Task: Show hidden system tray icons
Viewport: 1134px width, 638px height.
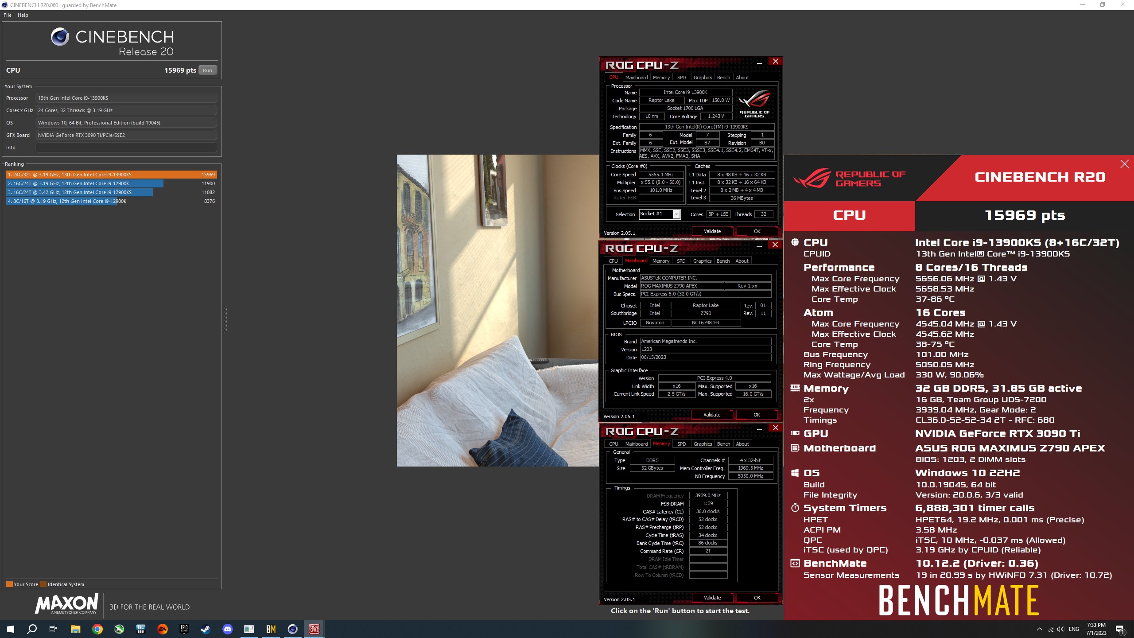Action: tap(1040, 629)
